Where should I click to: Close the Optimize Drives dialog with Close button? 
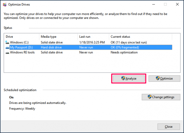(169, 127)
